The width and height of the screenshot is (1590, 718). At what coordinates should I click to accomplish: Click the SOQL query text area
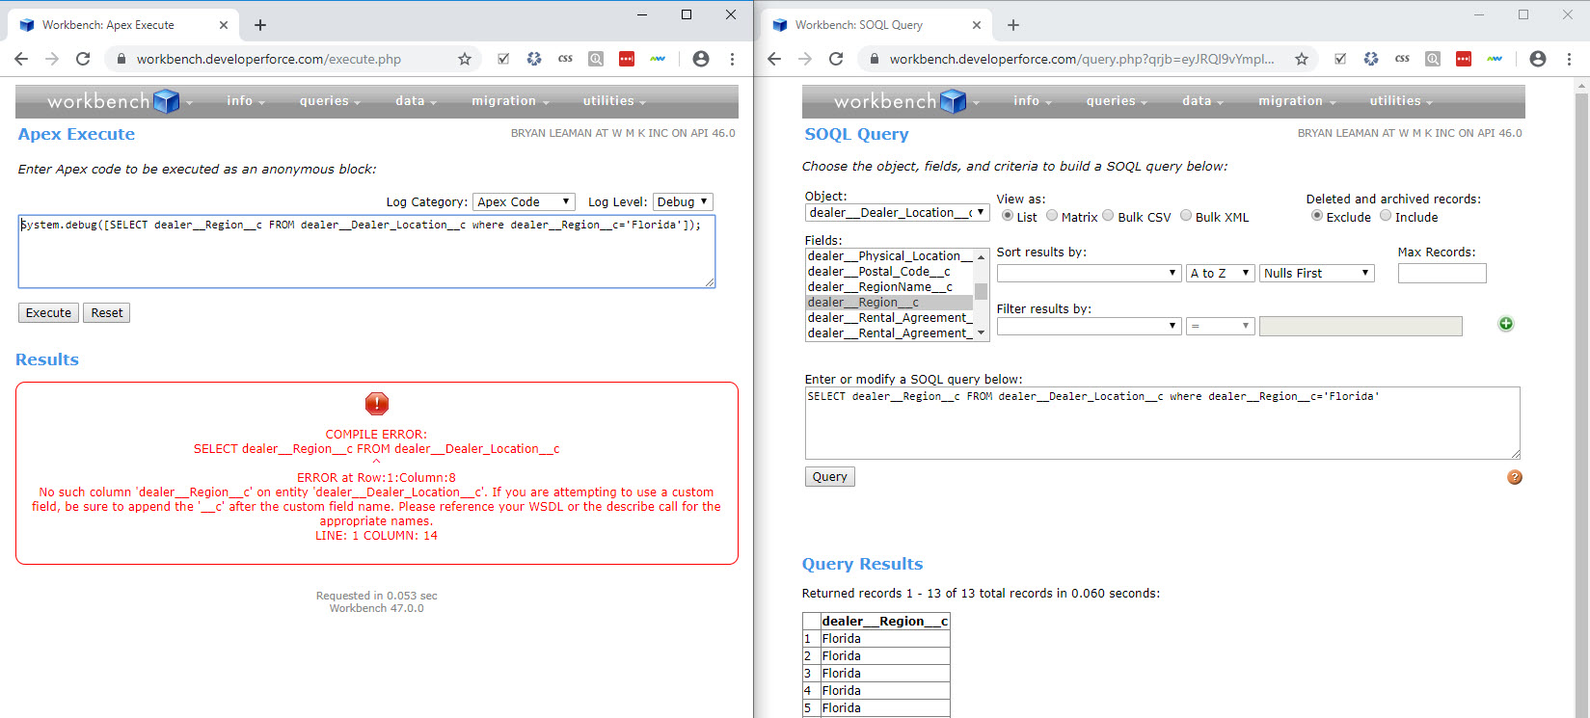1162,423
